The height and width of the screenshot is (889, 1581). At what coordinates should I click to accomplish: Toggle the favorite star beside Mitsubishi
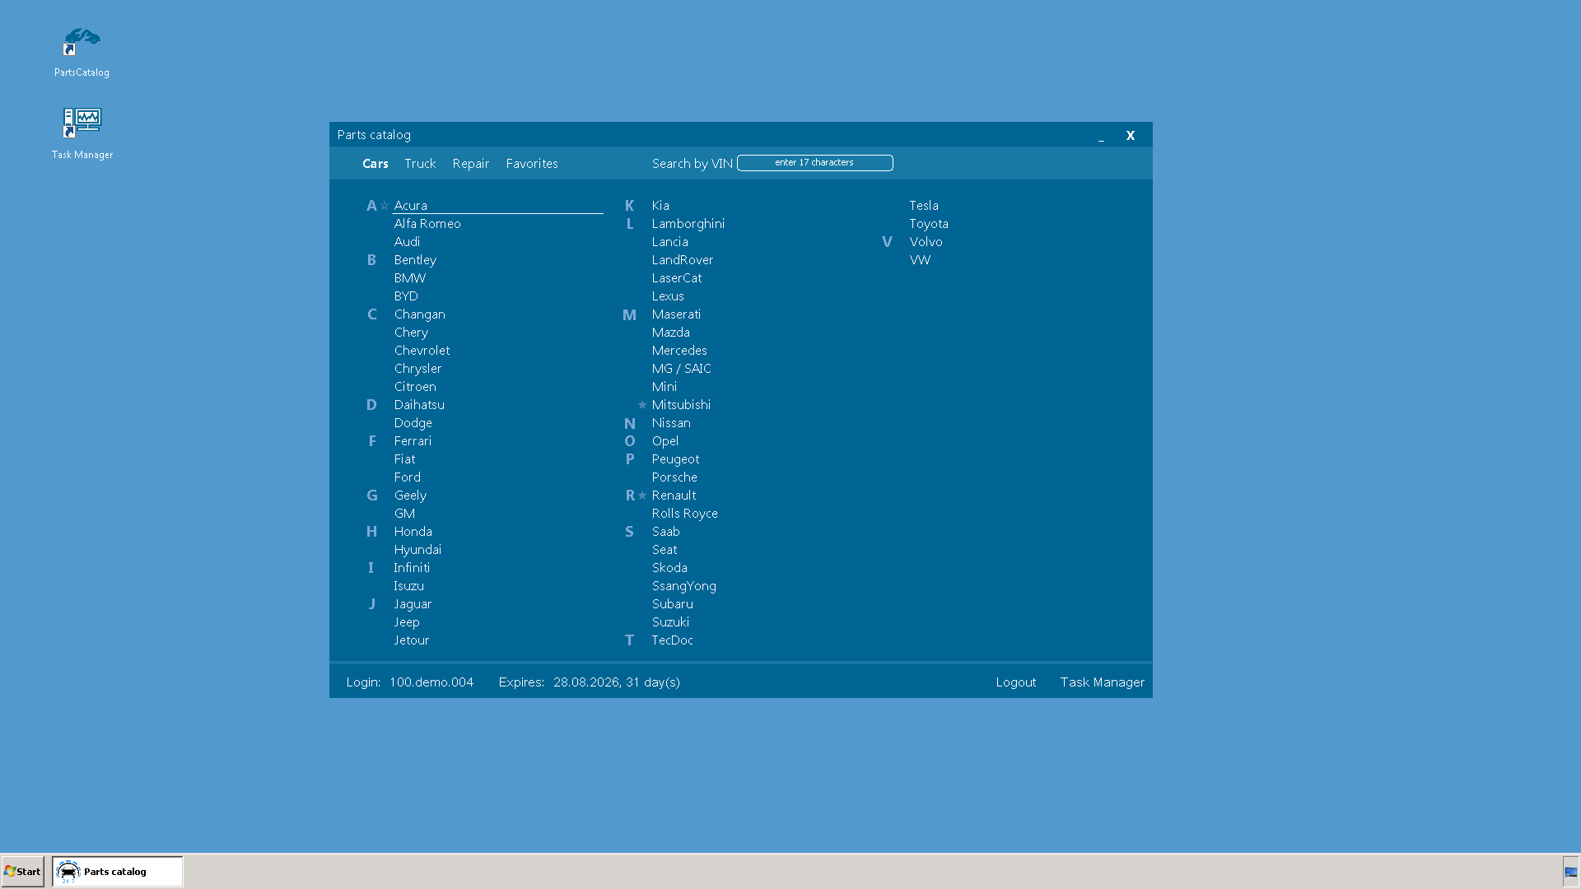click(x=642, y=405)
